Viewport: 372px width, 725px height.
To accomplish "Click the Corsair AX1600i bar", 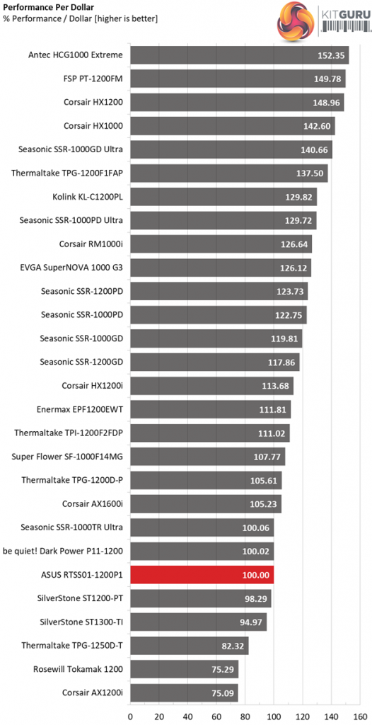I will (x=206, y=504).
